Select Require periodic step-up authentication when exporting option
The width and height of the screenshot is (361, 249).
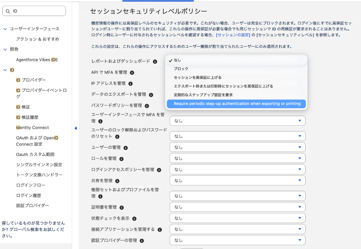(x=236, y=104)
